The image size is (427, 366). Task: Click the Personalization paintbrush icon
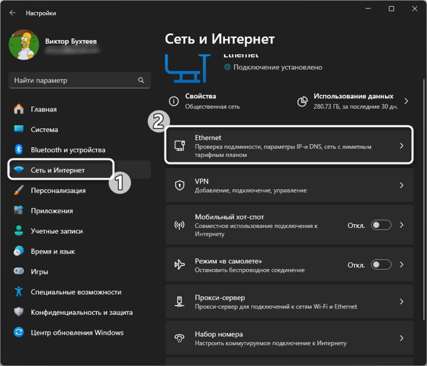click(19, 190)
